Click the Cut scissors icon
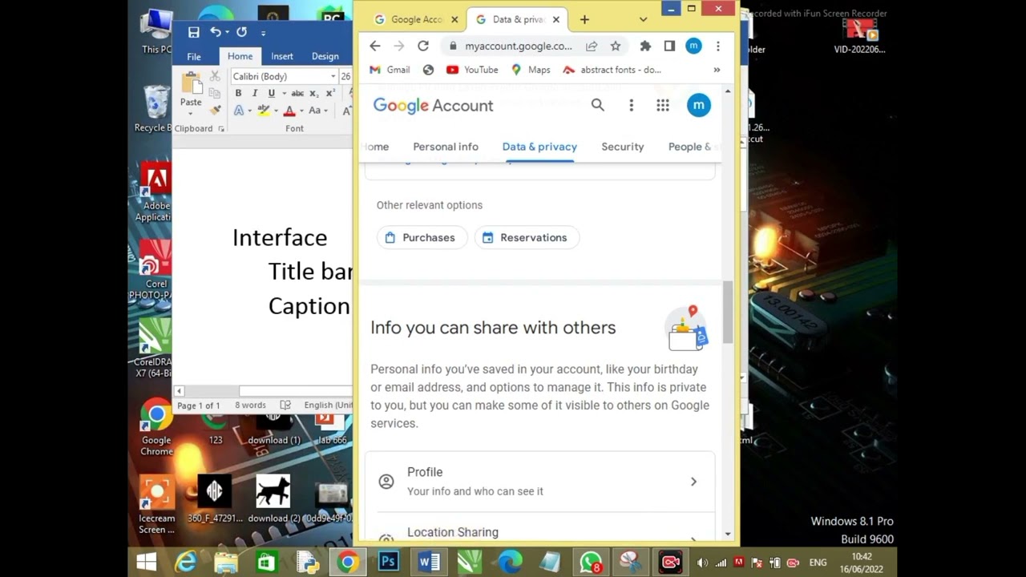Image resolution: width=1026 pixels, height=577 pixels. point(215,76)
